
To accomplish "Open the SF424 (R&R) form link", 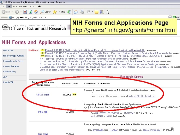I will tap(43, 94).
